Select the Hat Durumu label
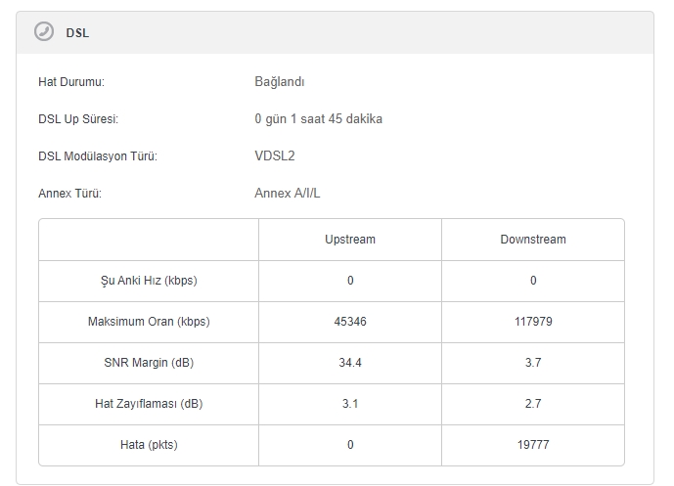674x486 pixels. pos(71,82)
